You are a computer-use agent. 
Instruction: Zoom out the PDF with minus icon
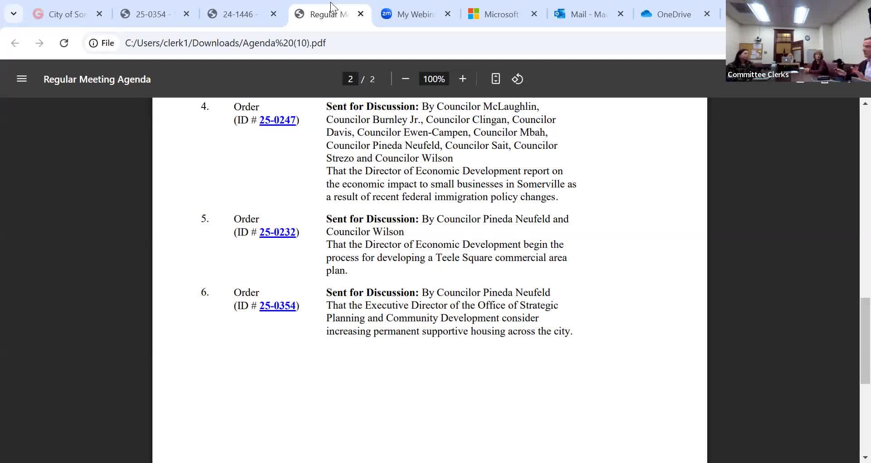(x=405, y=79)
